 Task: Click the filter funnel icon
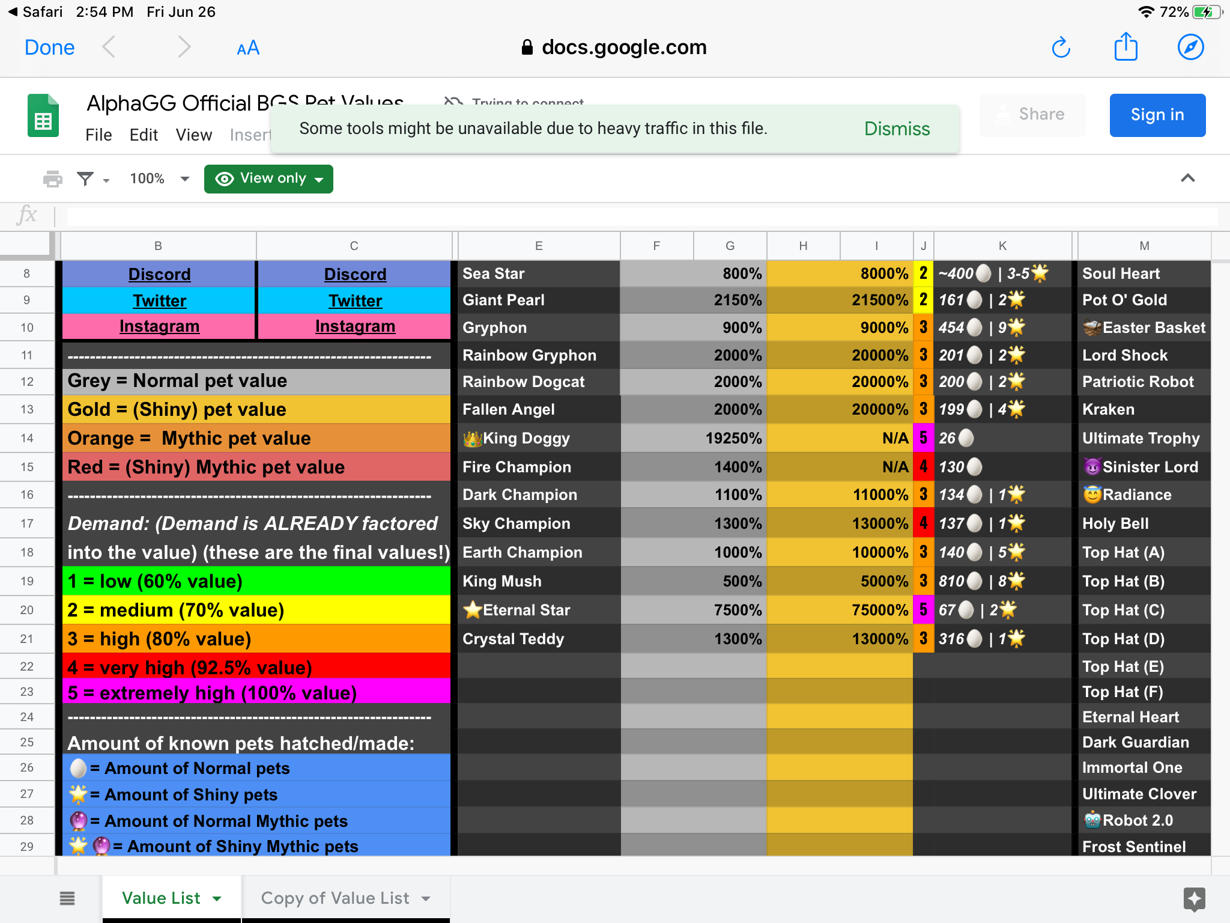coord(85,178)
